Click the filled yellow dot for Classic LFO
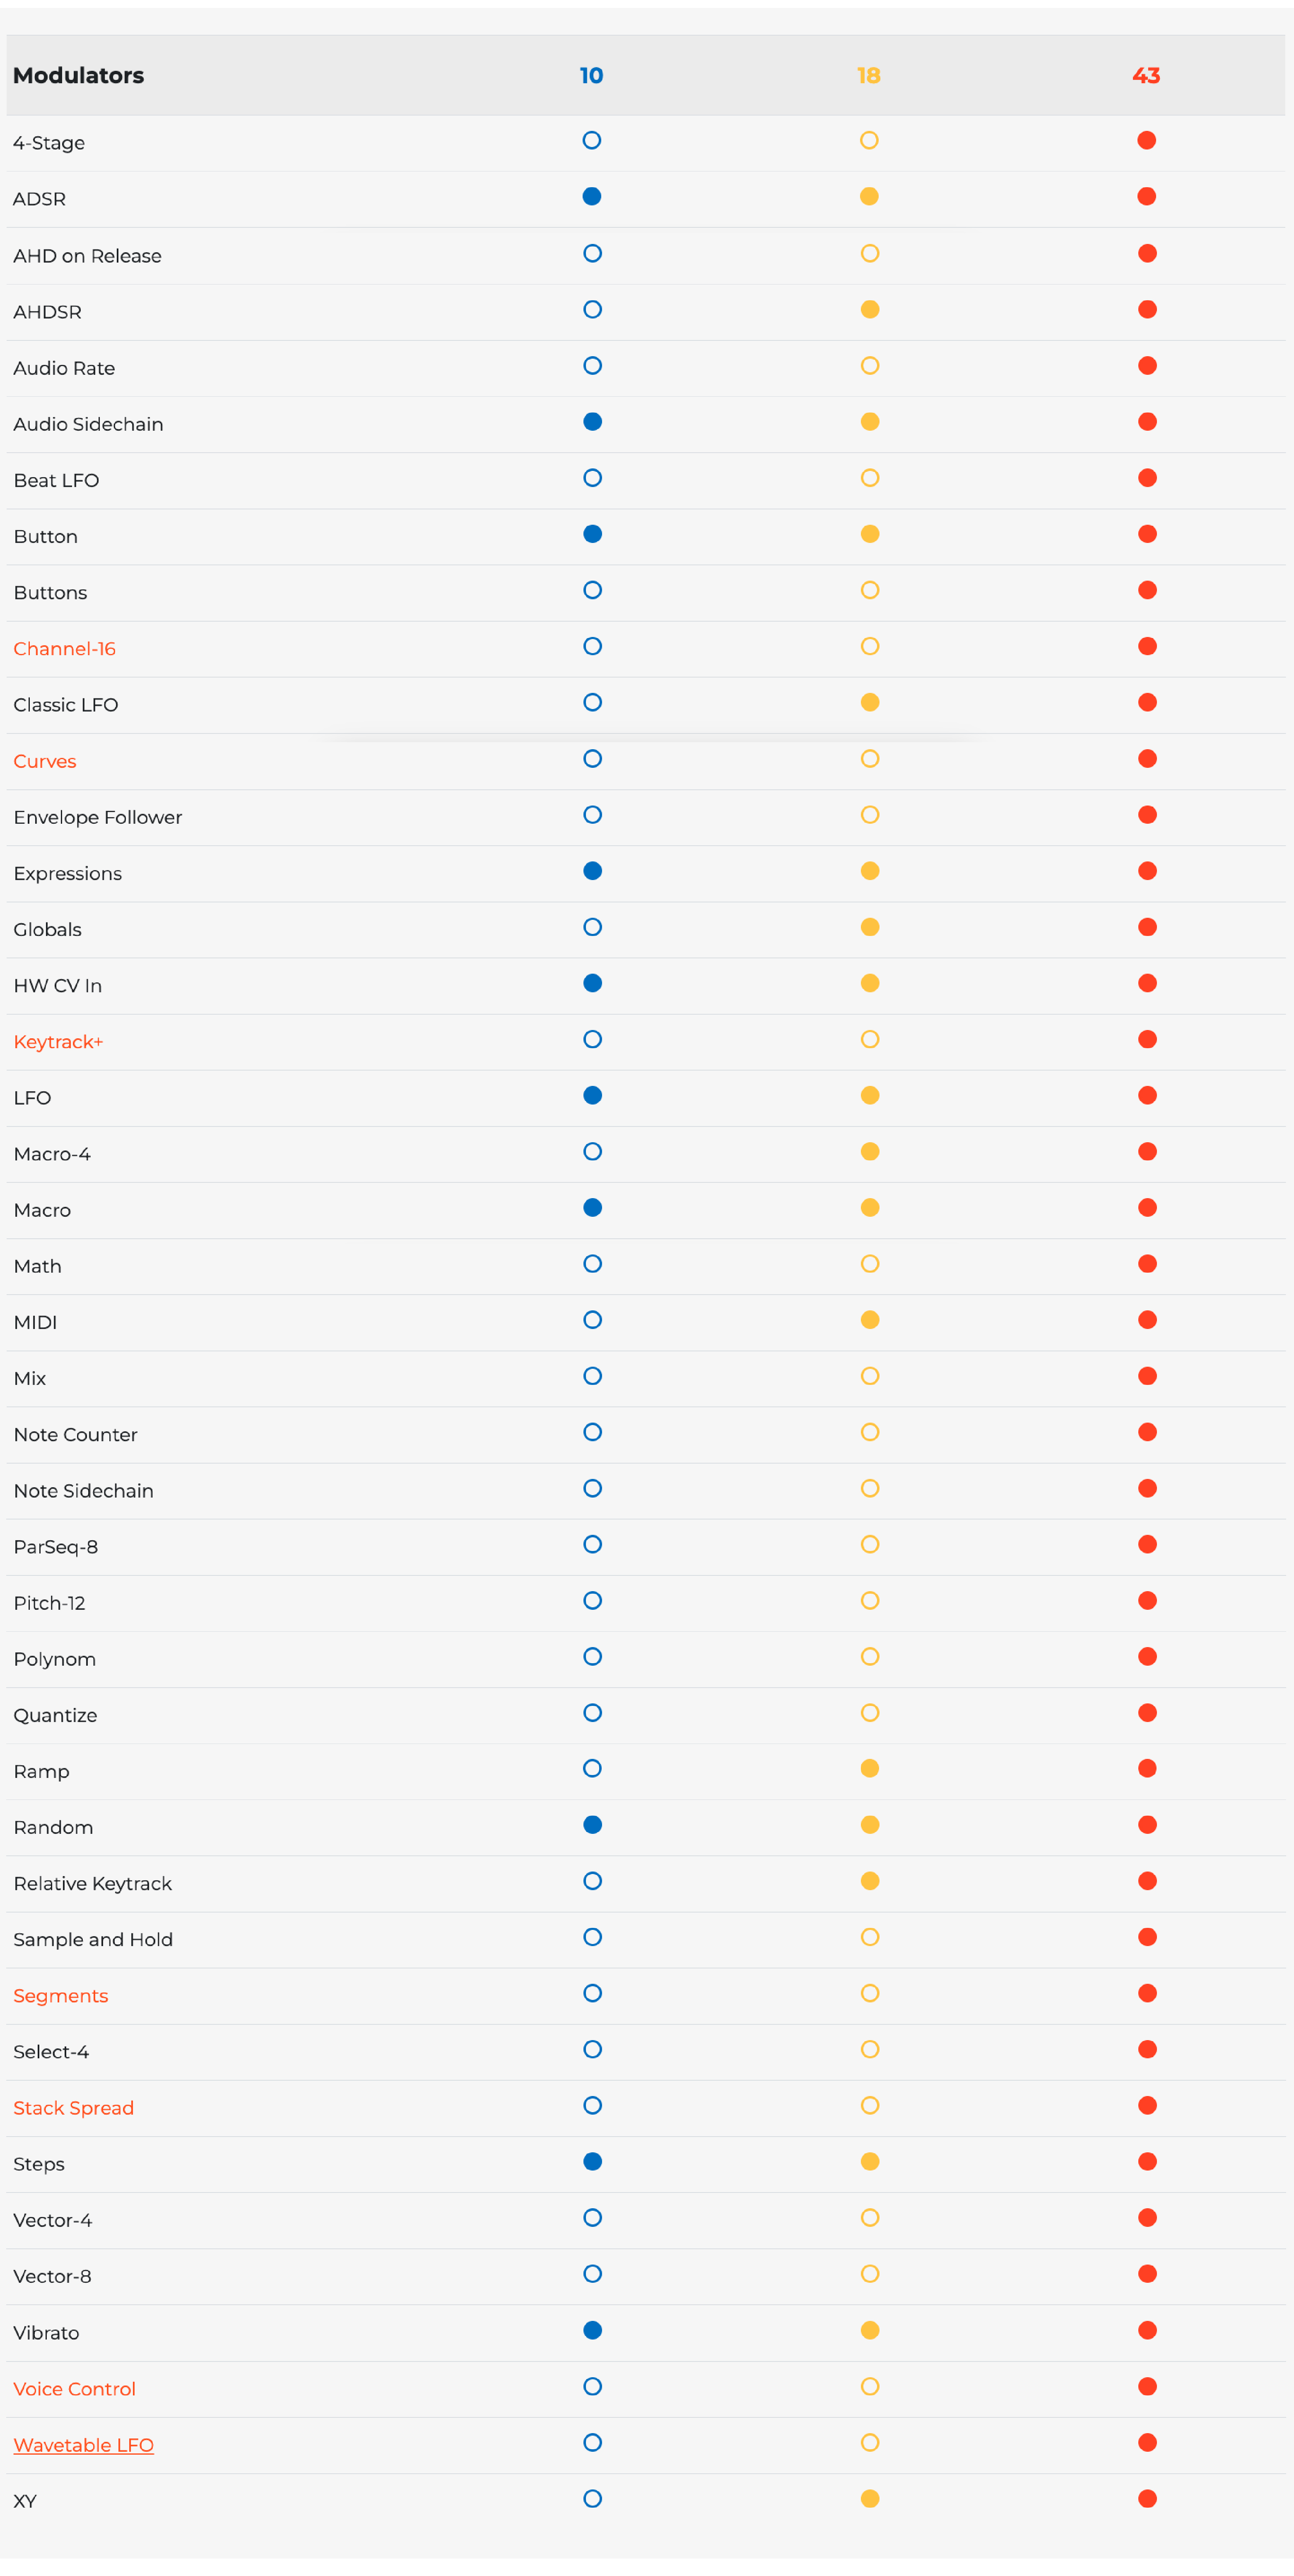 point(870,703)
